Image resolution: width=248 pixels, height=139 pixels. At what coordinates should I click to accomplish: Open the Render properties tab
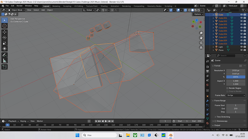(x=207, y=67)
